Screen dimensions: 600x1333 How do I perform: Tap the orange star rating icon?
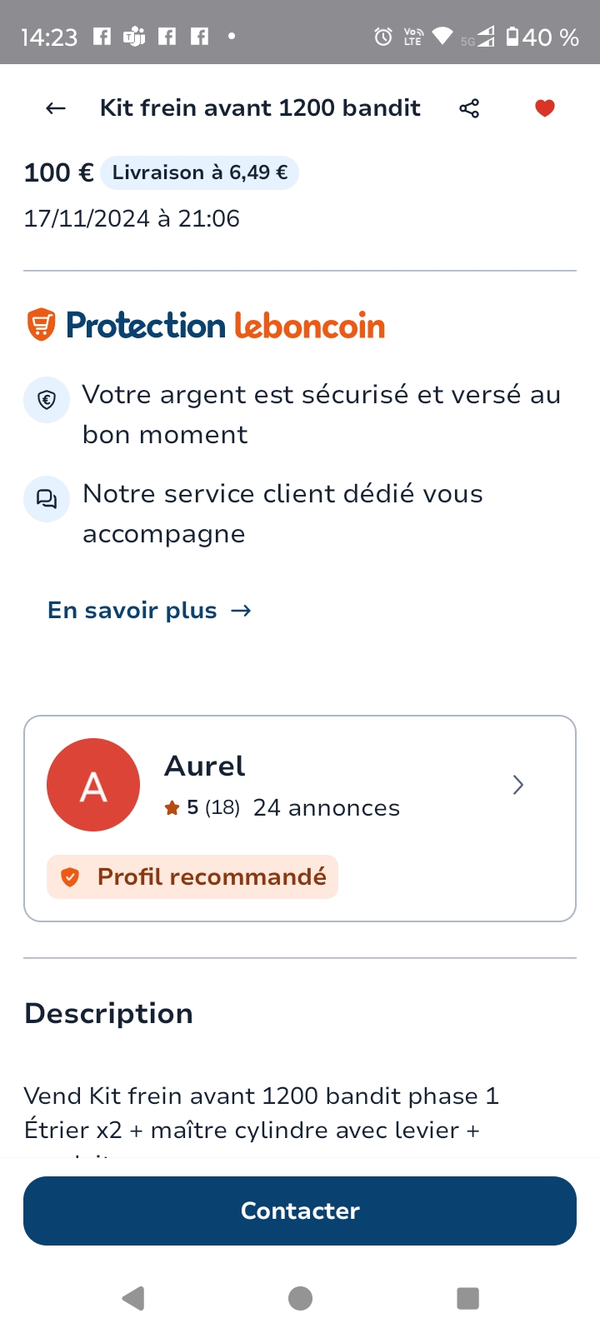point(172,808)
